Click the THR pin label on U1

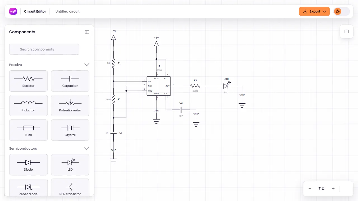150,86
